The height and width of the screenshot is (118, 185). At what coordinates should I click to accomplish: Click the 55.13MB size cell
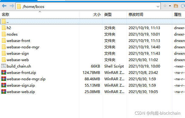pos(92,85)
